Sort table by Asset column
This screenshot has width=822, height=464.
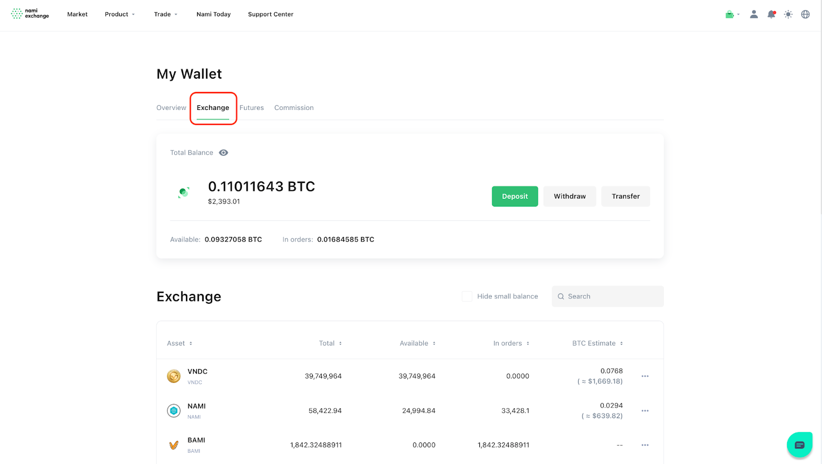point(179,343)
